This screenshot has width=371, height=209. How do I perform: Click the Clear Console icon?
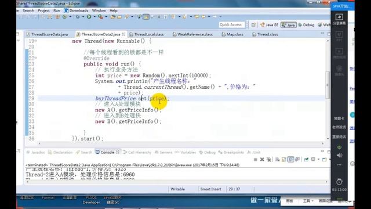pos(277,160)
